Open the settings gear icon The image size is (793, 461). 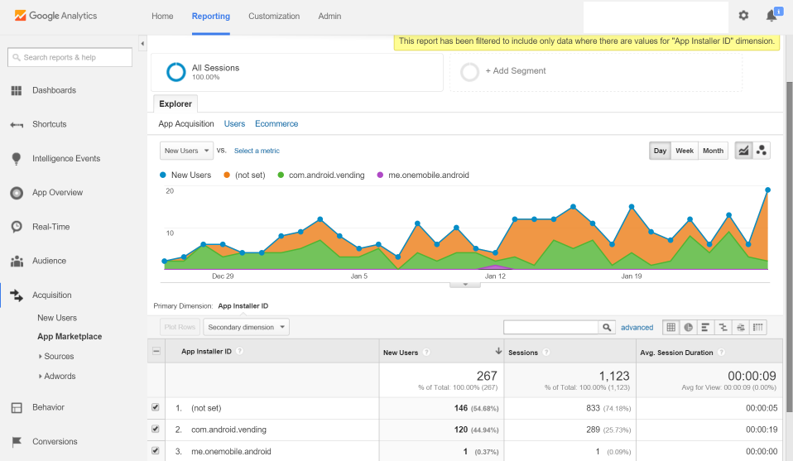[743, 16]
